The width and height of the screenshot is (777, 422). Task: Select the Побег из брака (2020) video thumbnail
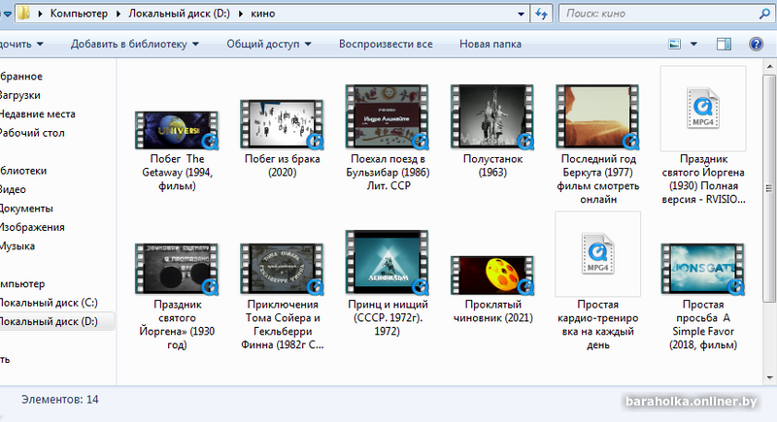282,123
